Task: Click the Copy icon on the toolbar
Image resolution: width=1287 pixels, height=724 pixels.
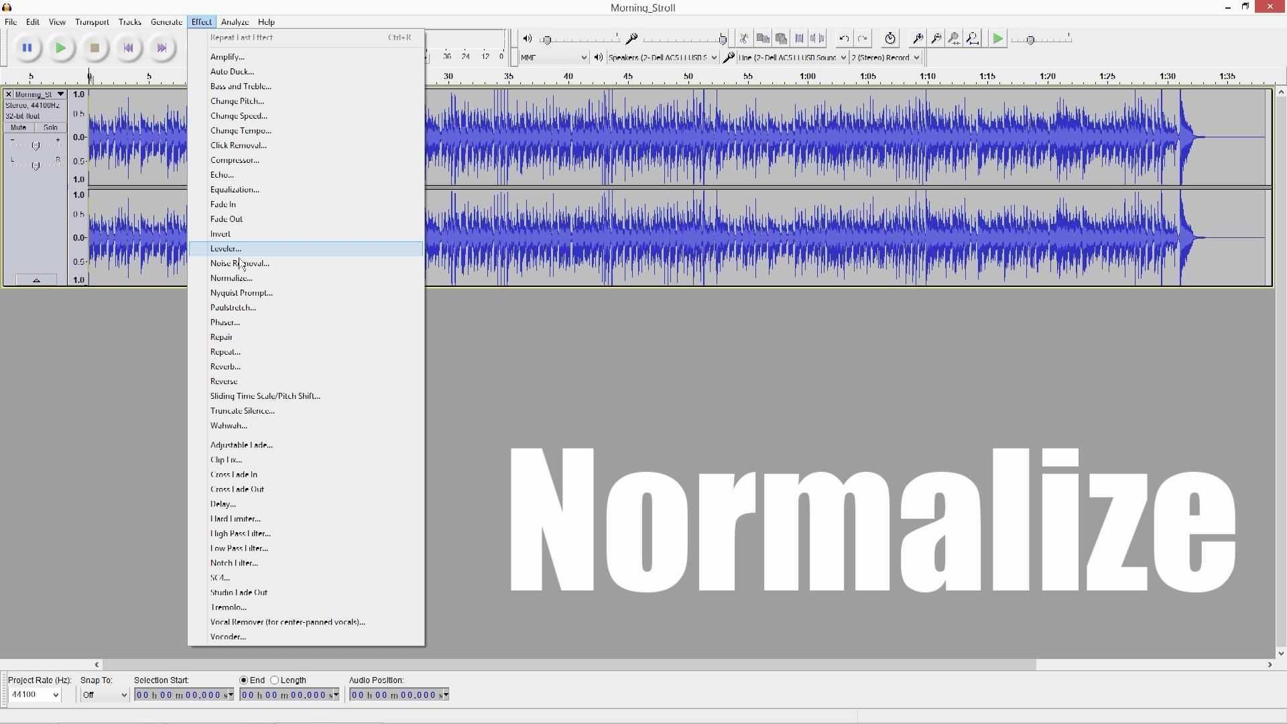Action: click(763, 38)
